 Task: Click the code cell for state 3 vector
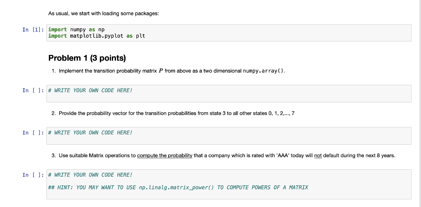229,136
